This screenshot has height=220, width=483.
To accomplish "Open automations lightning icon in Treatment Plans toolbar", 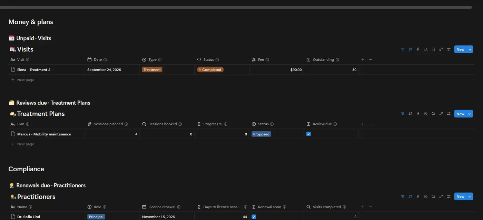I will [x=418, y=114].
